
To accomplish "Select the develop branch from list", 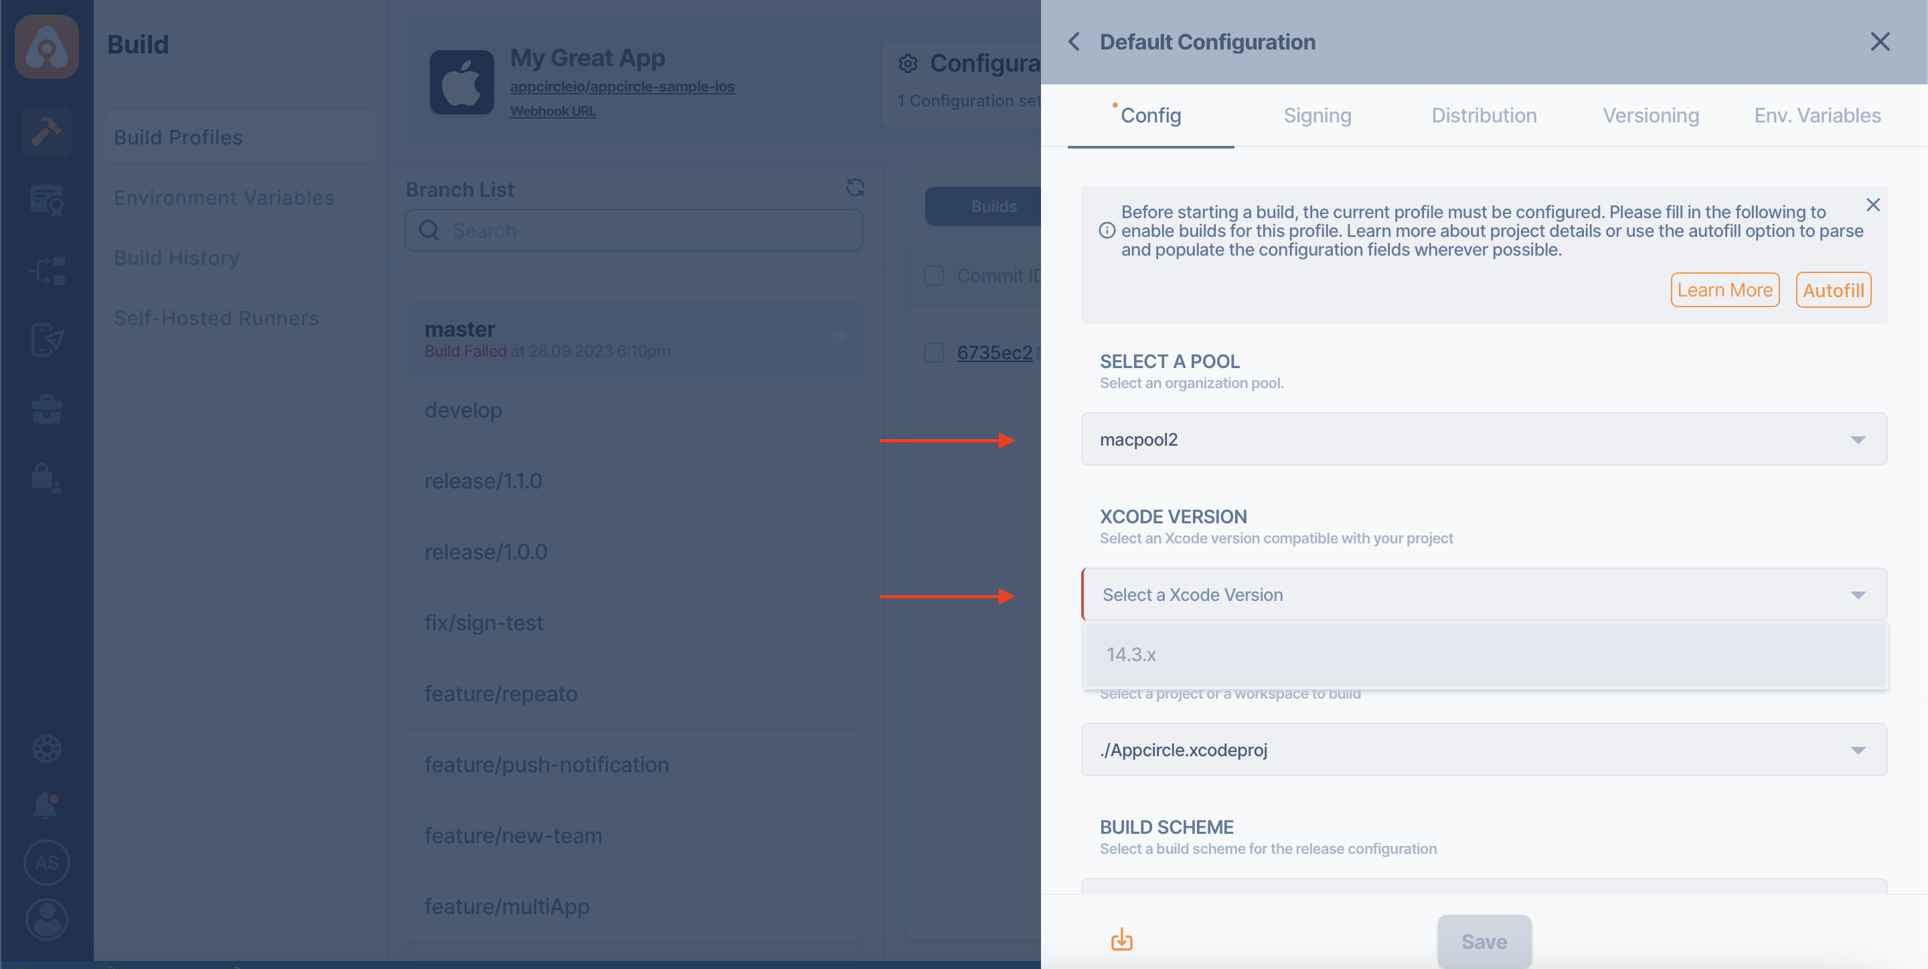I will click(462, 408).
